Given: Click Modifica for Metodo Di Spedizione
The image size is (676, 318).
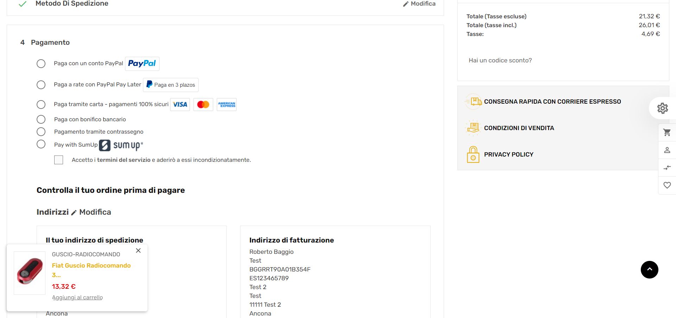Looking at the screenshot, I should tap(419, 4).
